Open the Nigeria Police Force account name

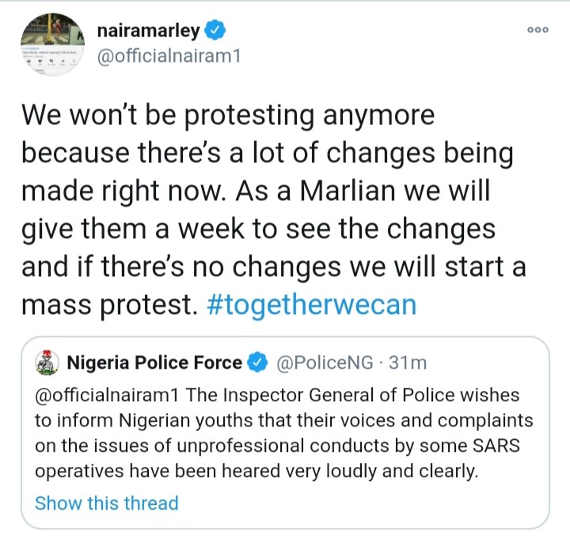click(154, 363)
